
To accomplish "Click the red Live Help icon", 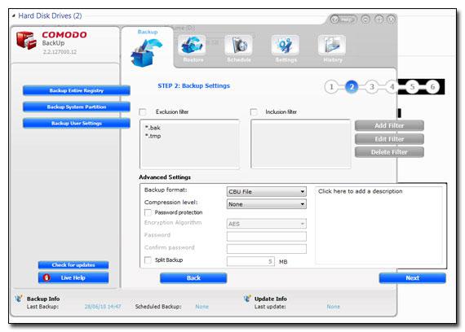I will (46, 277).
